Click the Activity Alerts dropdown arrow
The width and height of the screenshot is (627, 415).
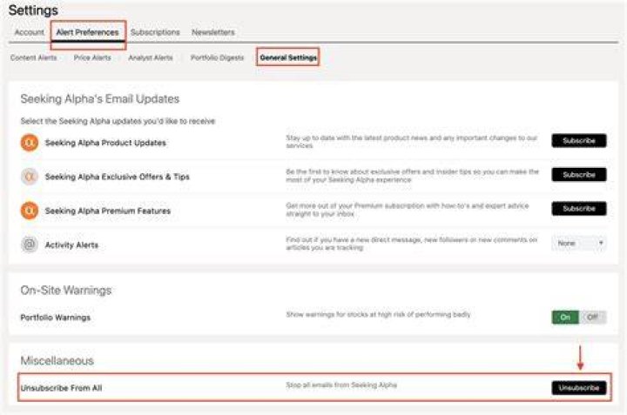point(601,244)
